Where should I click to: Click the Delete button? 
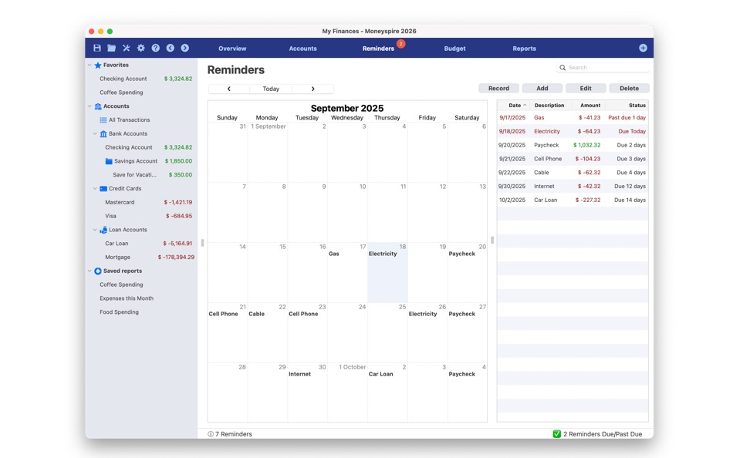click(x=629, y=89)
